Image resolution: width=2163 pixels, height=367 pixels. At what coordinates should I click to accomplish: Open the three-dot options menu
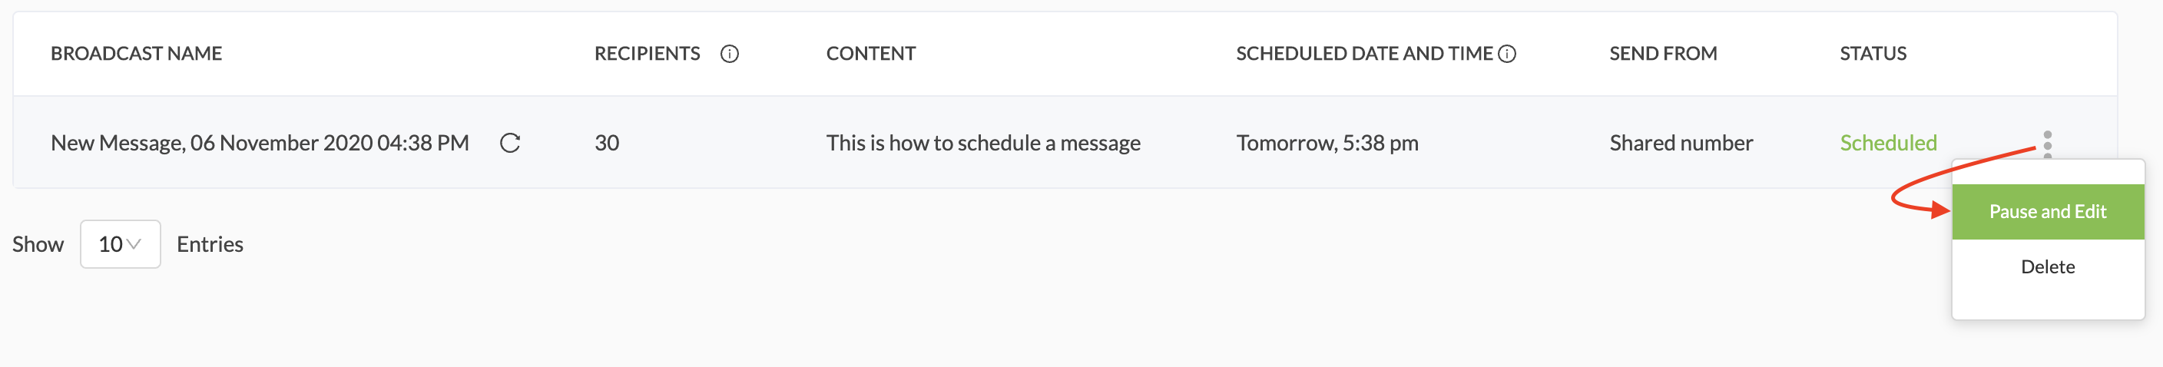click(2047, 144)
